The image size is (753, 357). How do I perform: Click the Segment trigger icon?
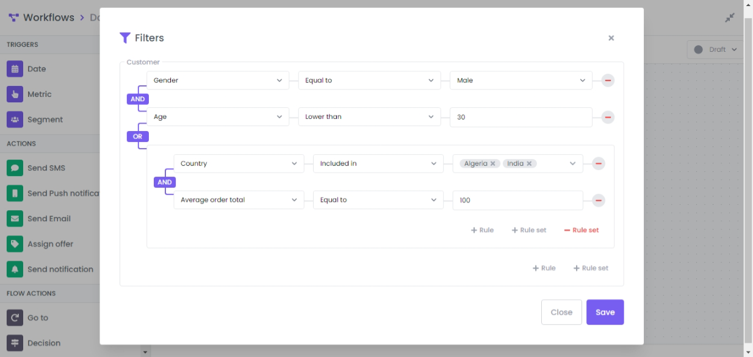click(x=15, y=119)
